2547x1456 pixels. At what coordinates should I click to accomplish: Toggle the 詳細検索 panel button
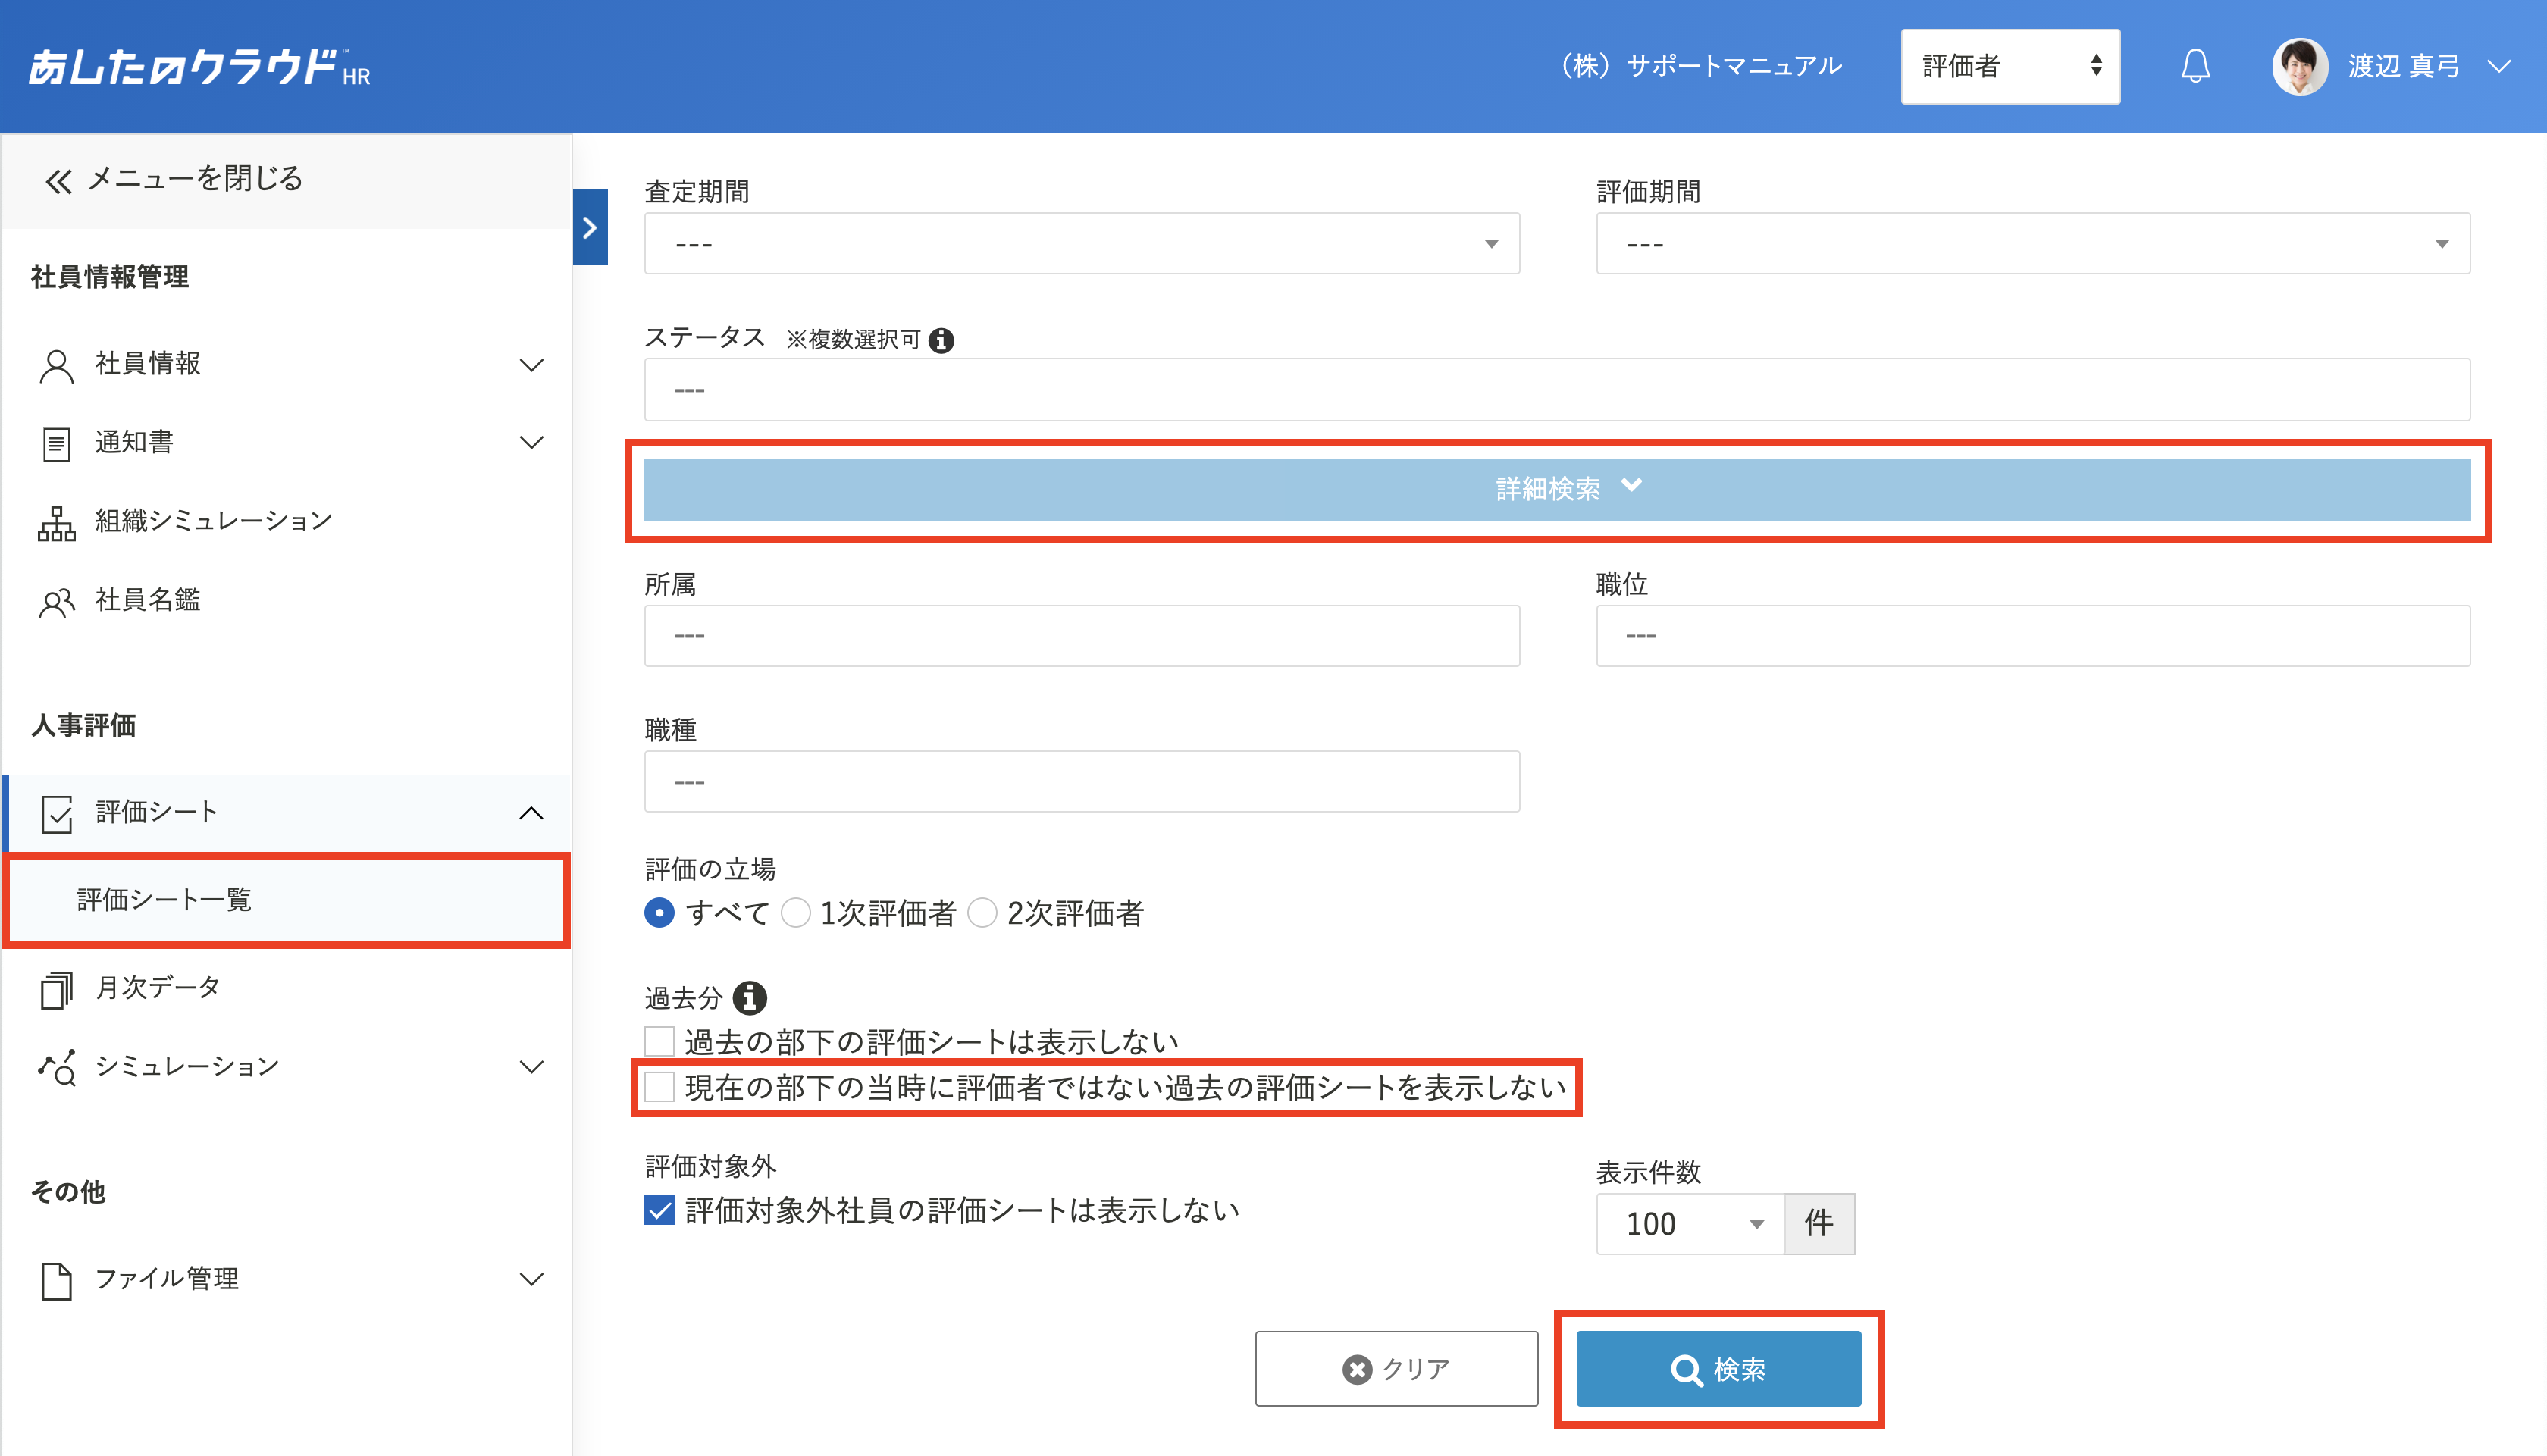[1556, 490]
